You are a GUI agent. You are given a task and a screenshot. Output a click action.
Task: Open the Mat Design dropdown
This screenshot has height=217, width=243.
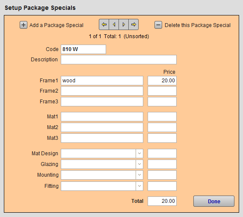click(139, 154)
